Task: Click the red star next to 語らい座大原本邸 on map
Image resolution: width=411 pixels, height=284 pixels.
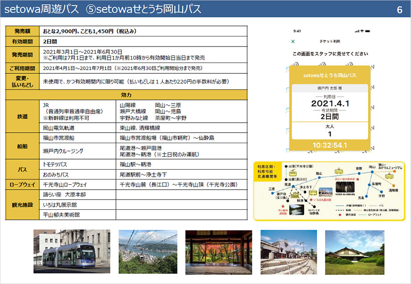Action: (x=358, y=179)
